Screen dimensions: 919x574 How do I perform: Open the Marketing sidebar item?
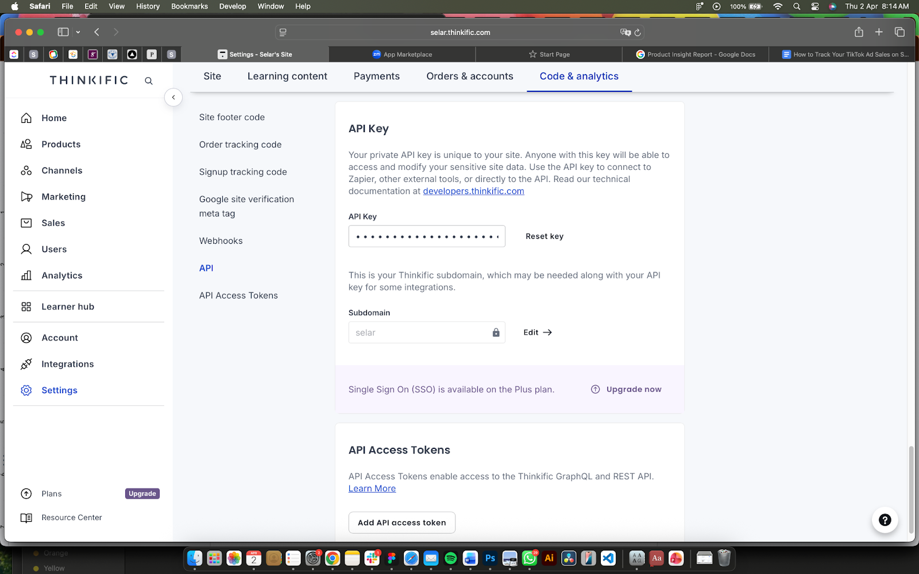point(63,197)
